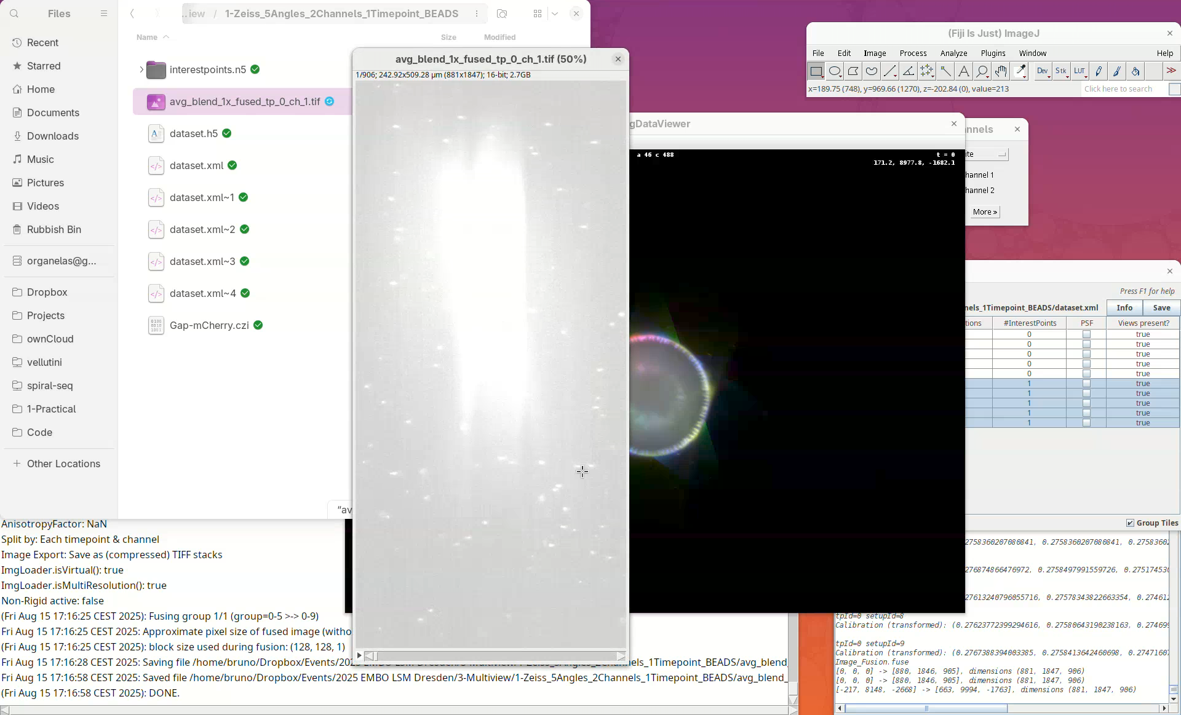Pick the Wand tracing tool

[945, 71]
